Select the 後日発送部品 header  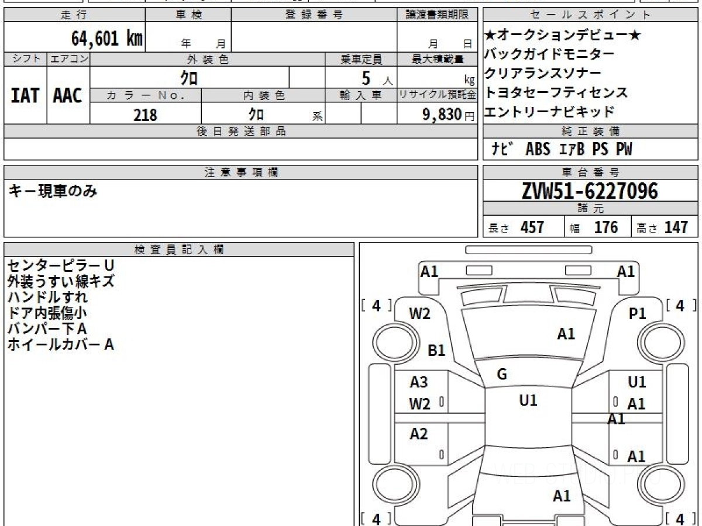(x=241, y=131)
